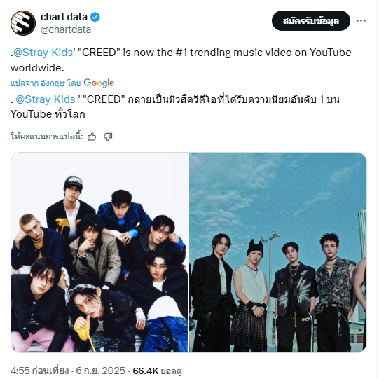
Task: Click the Google logo in translation credit
Action: (x=99, y=83)
